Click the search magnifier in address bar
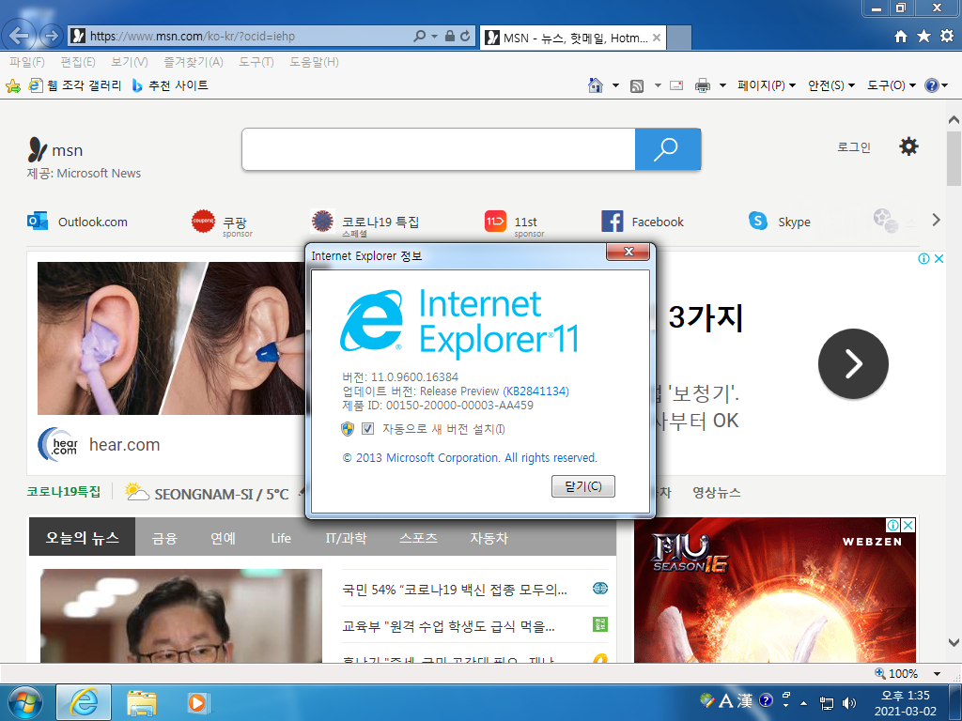The height and width of the screenshot is (721, 962). (420, 37)
